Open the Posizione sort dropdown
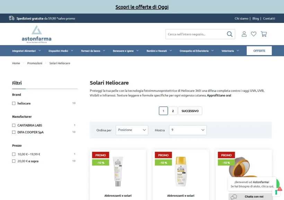This screenshot has height=200, width=284. pyautogui.click(x=132, y=130)
